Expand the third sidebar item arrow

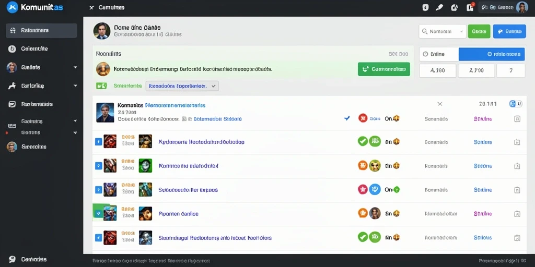click(75, 67)
